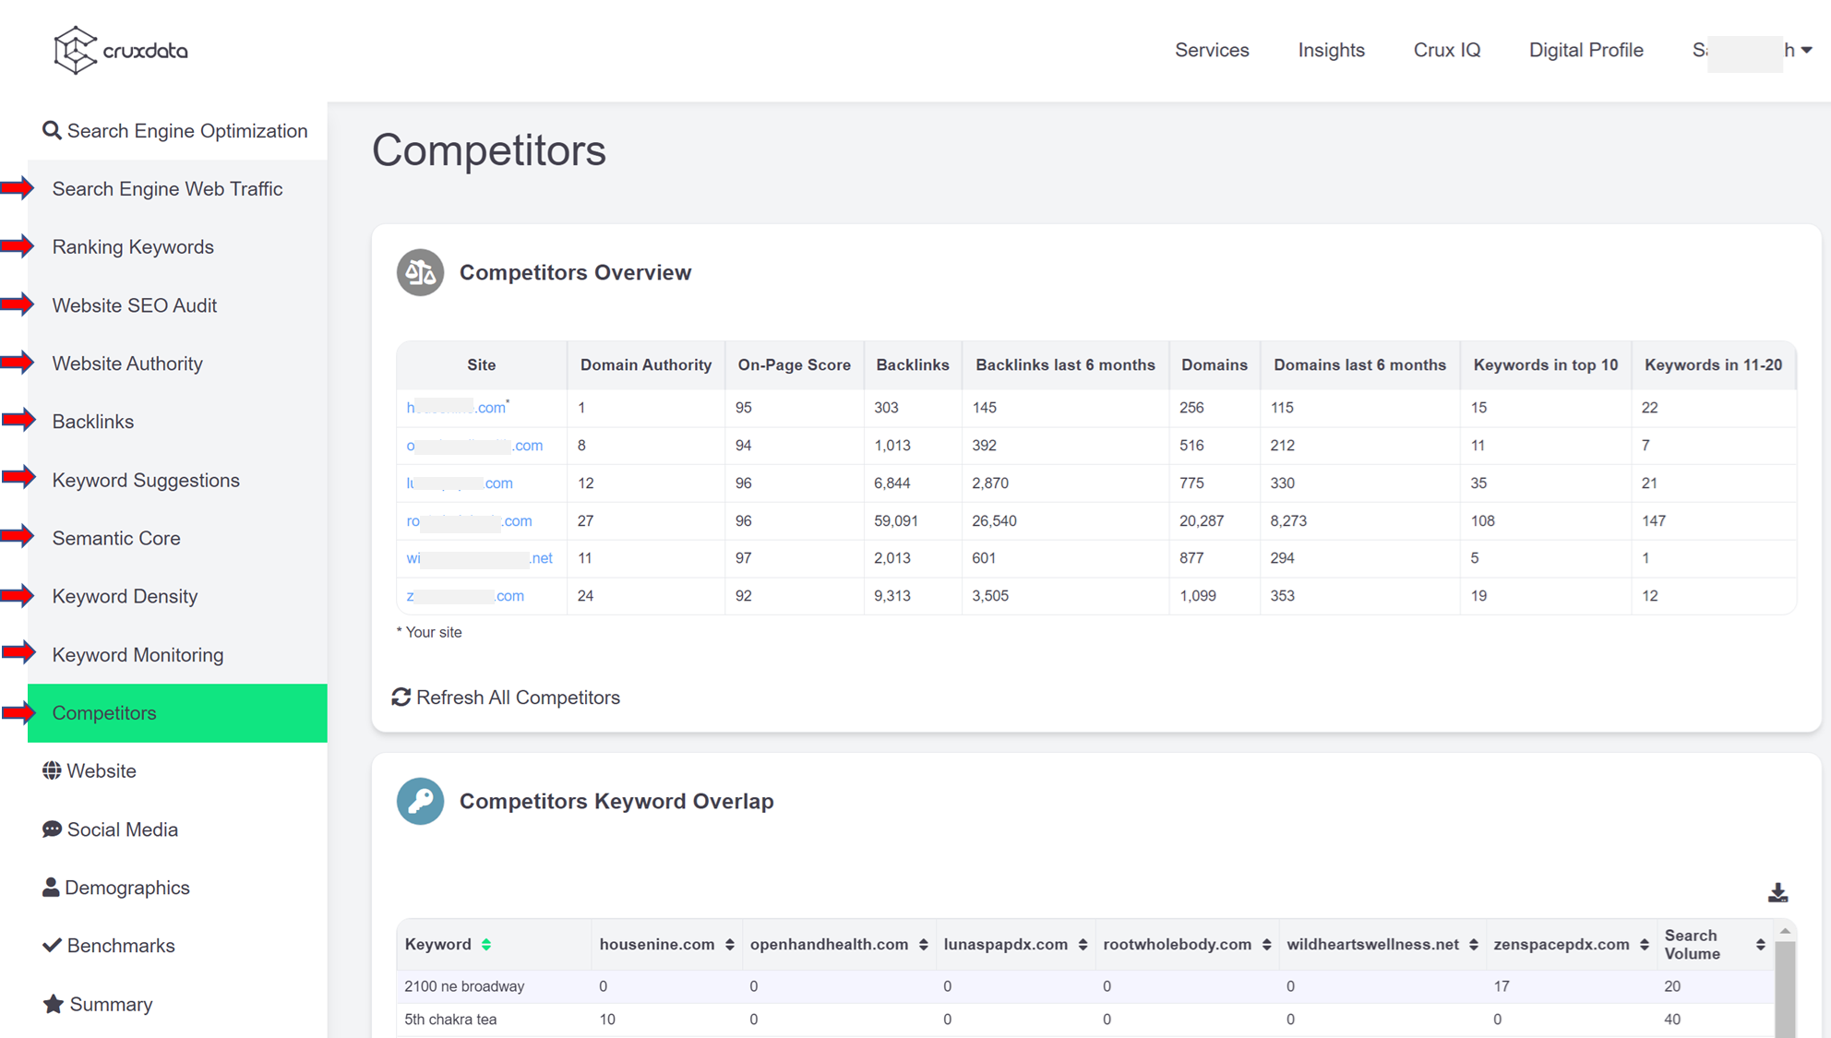The height and width of the screenshot is (1038, 1831).
Task: Click the Search Engine Optimization magnifier icon
Action: pos(52,131)
